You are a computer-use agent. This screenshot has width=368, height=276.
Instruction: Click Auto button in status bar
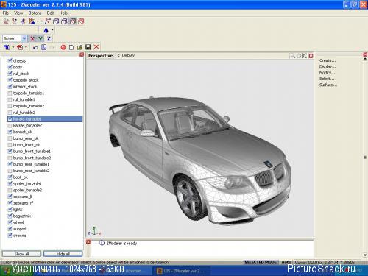[286, 262]
